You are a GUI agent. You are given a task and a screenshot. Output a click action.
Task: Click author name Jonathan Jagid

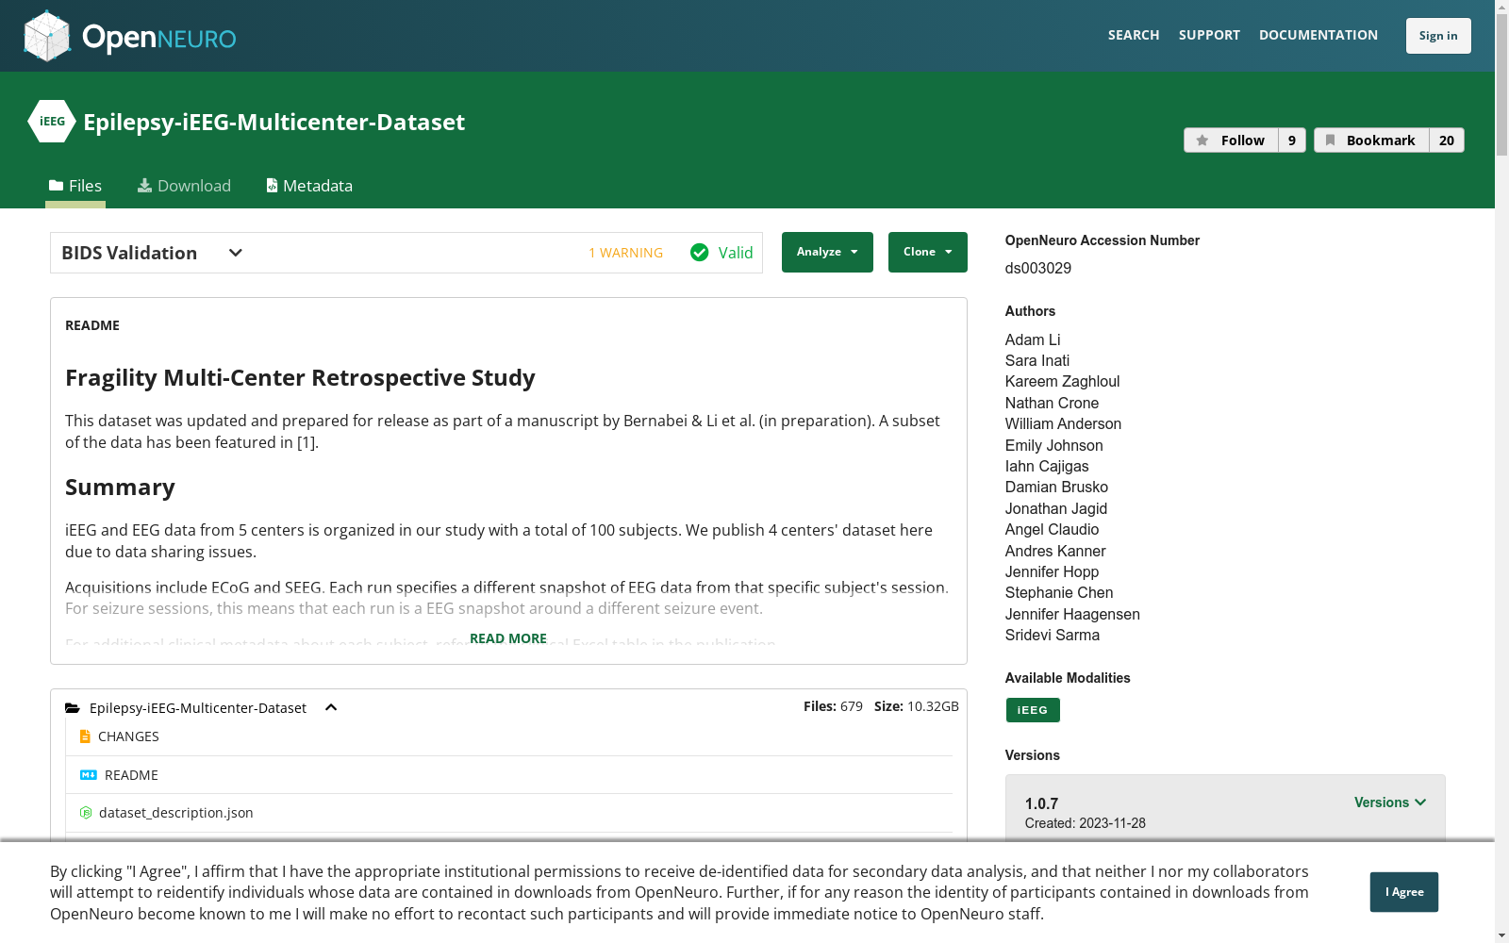click(x=1056, y=508)
